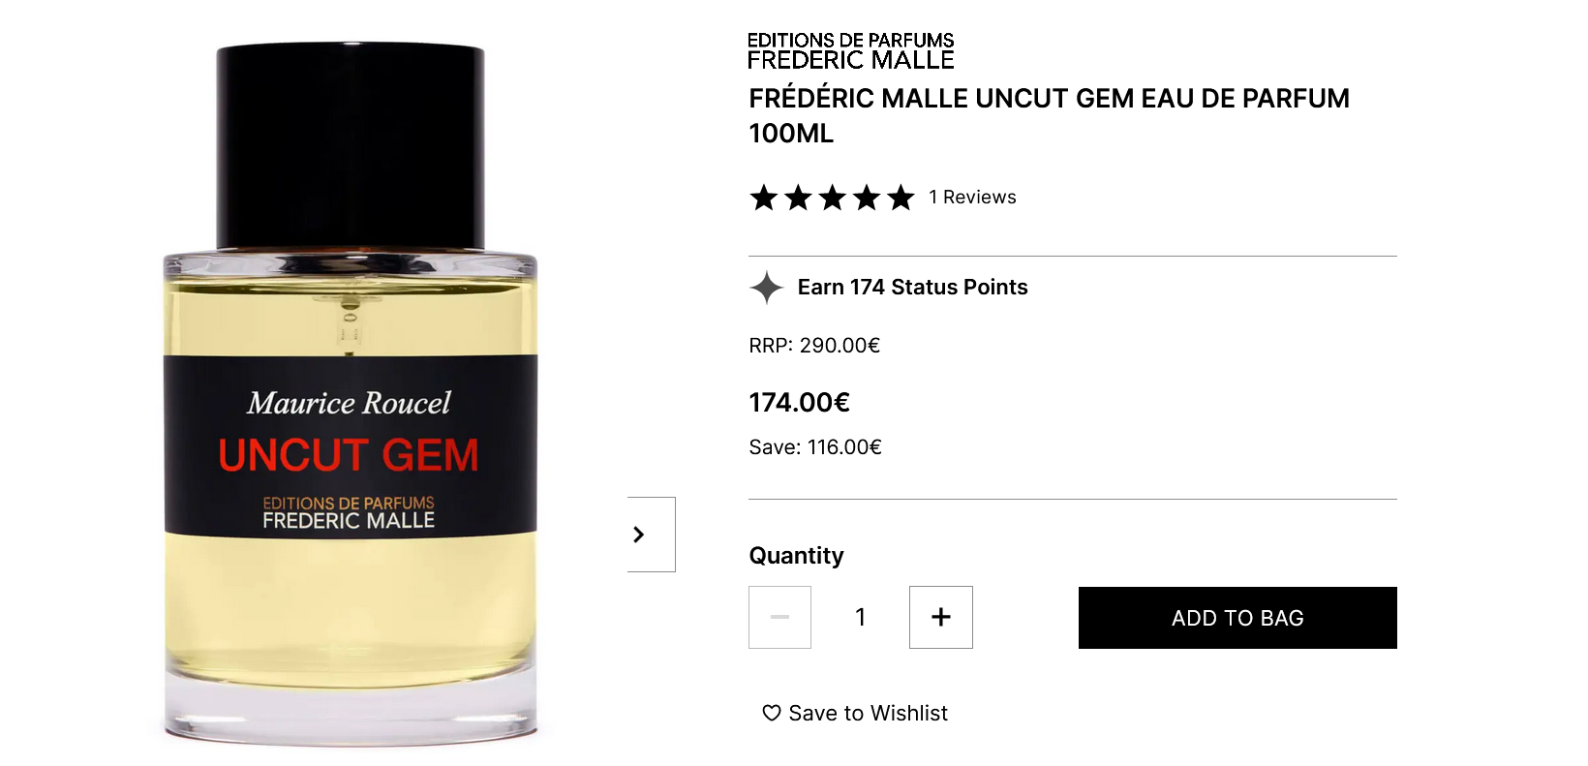Click the product title Uncut Gem Eau de Parfum
Image resolution: width=1588 pixels, height=766 pixels.
coord(1049,115)
